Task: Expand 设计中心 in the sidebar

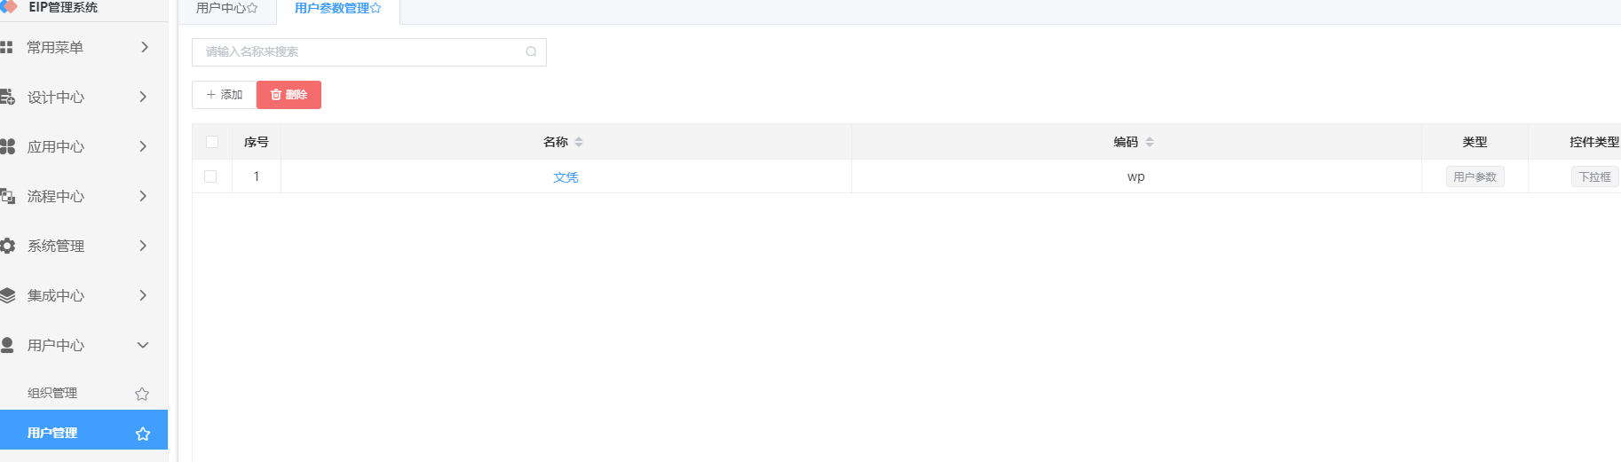Action: (83, 97)
